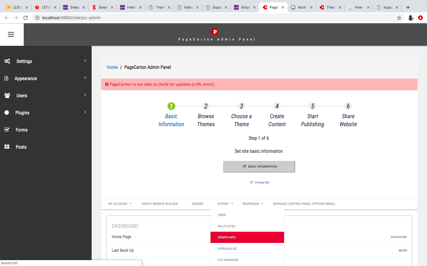Screen dimensions: 427x266
Task: Click step 2 circle in wizard
Action: click(x=206, y=106)
